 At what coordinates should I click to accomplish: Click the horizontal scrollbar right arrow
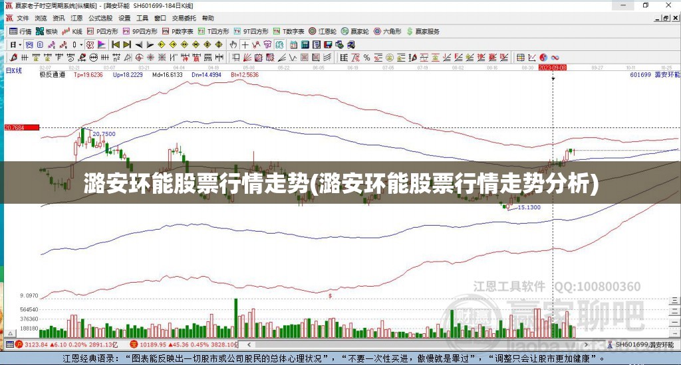coord(587,344)
